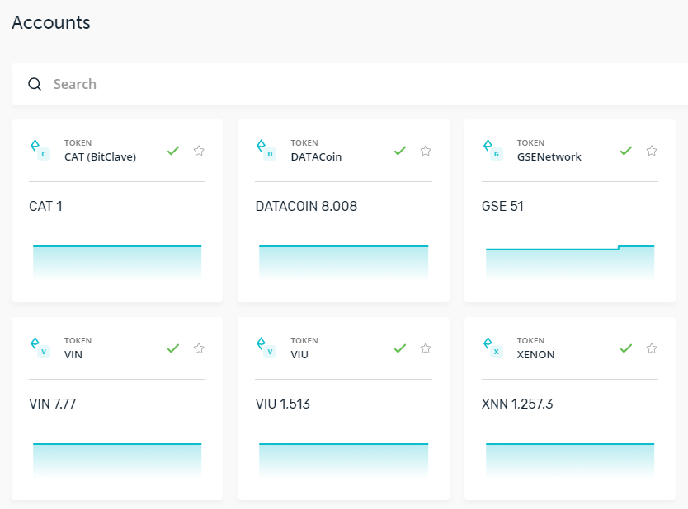Click green checkmark on VIU card
Image resolution: width=688 pixels, height=509 pixels.
(400, 348)
